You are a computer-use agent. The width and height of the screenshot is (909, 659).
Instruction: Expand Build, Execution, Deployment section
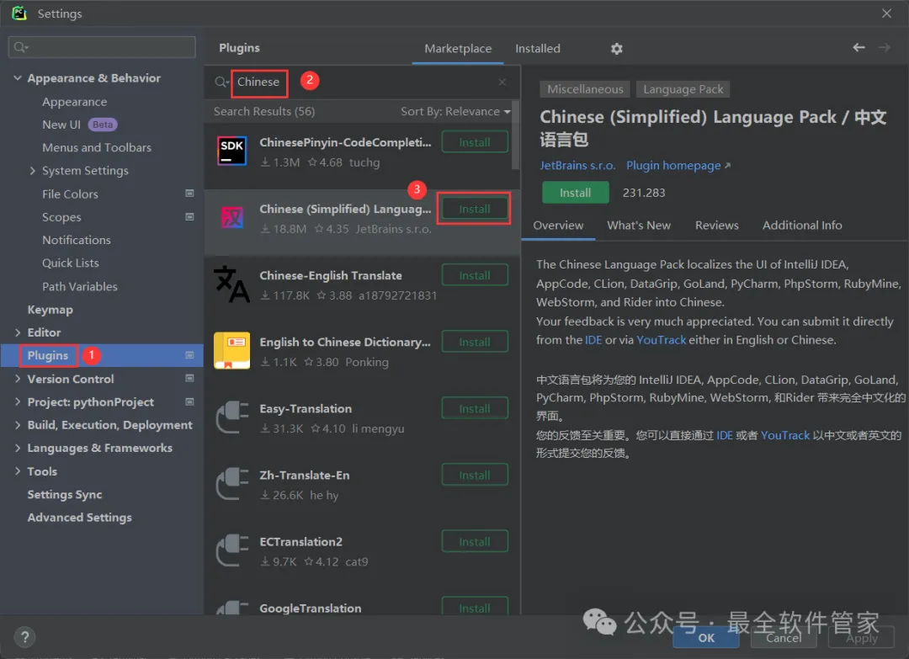(18, 425)
